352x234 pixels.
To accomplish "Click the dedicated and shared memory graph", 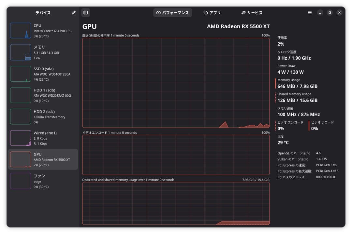I will tap(176, 203).
